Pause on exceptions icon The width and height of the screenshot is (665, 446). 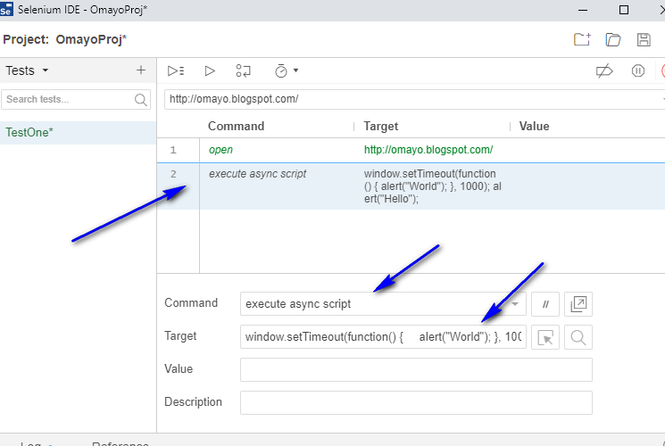click(638, 70)
